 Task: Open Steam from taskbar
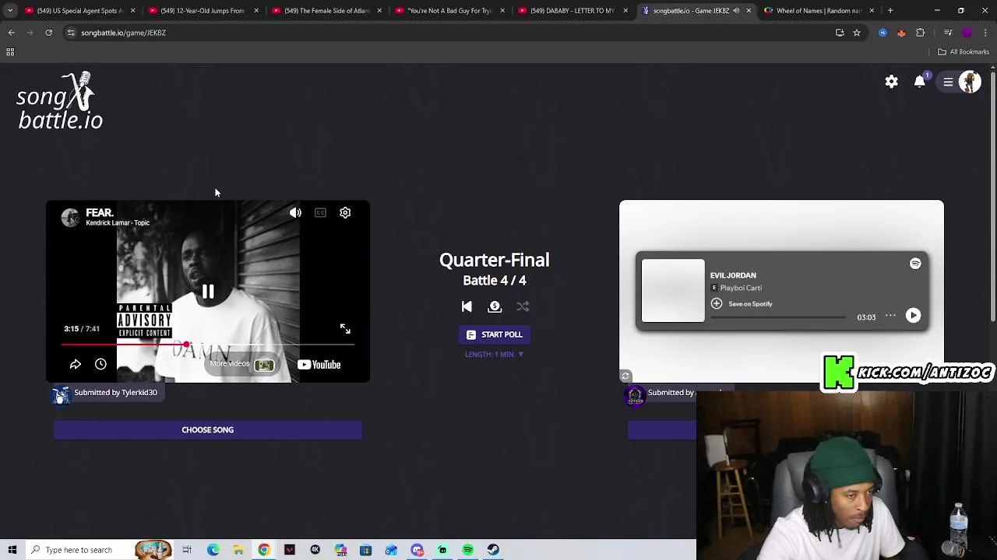point(493,550)
